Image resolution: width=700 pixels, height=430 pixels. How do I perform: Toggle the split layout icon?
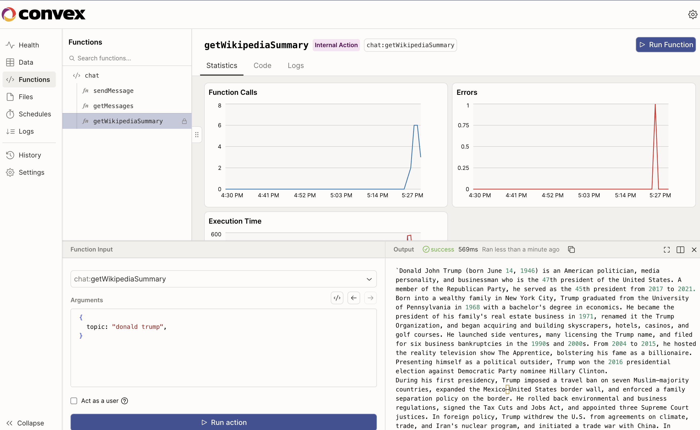tap(680, 250)
